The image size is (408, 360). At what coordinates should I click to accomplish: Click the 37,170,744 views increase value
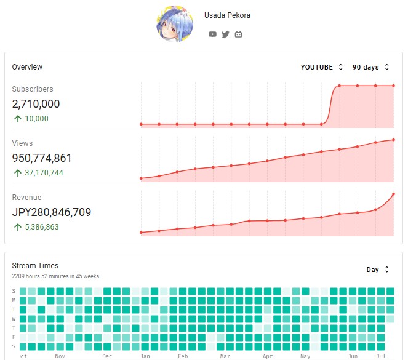pyautogui.click(x=44, y=173)
